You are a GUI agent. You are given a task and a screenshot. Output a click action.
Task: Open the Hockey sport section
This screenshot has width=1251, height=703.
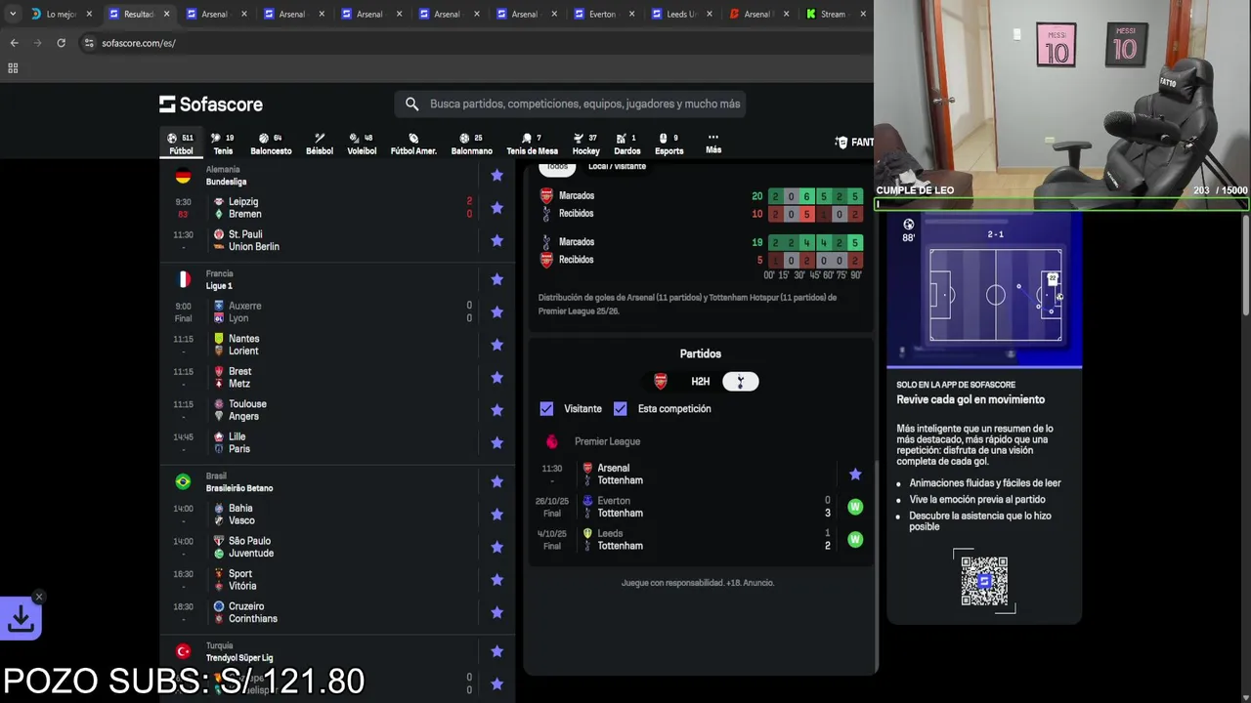(586, 144)
